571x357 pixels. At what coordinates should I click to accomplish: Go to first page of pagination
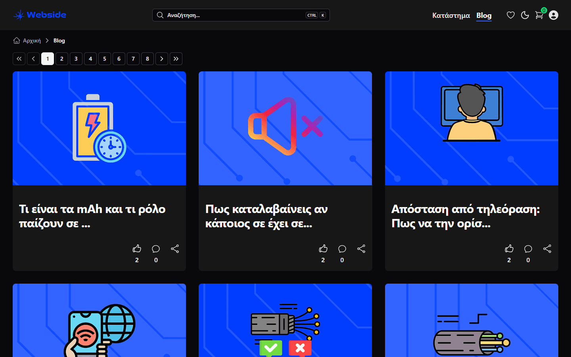19,59
